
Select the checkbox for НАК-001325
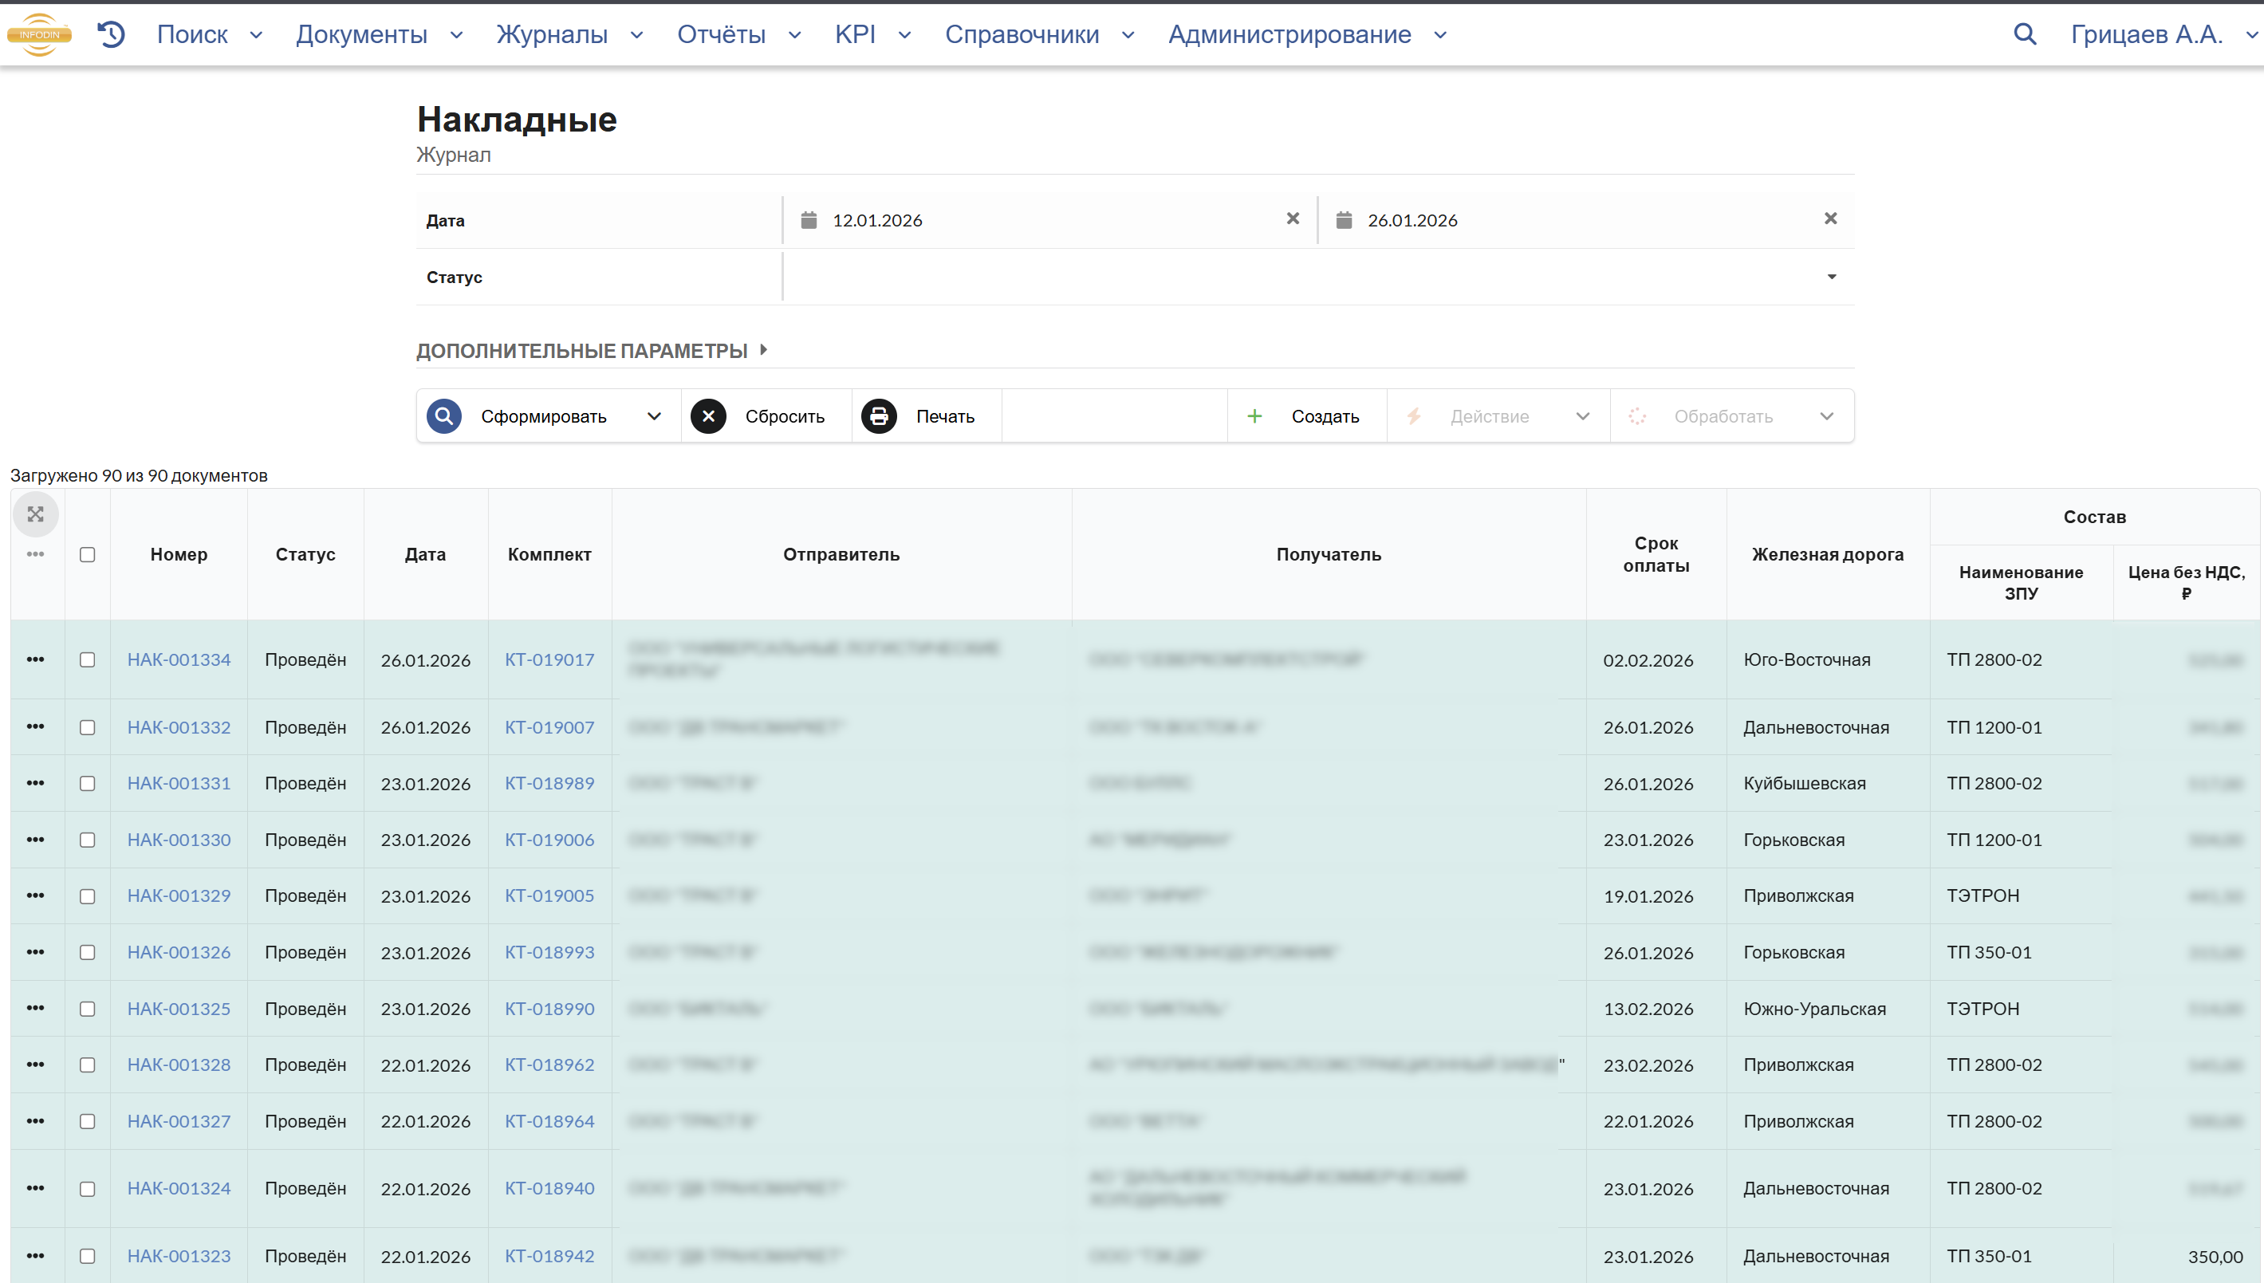pos(87,1009)
